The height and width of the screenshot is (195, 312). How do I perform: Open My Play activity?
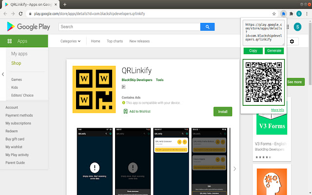(17, 155)
